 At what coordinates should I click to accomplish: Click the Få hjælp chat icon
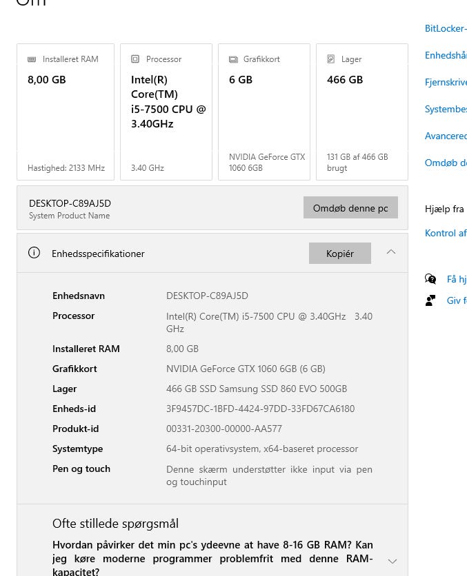pos(430,279)
